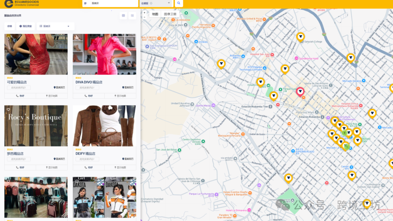Switch to 图像卫星 satellite view
This screenshot has width=393, height=221.
click(170, 14)
